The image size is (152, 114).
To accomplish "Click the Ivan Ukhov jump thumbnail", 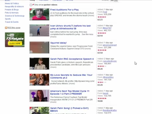I will [x=39, y=30].
